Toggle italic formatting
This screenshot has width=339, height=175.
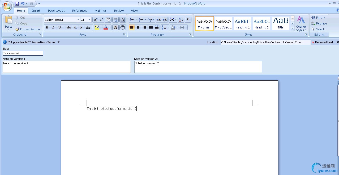point(53,27)
